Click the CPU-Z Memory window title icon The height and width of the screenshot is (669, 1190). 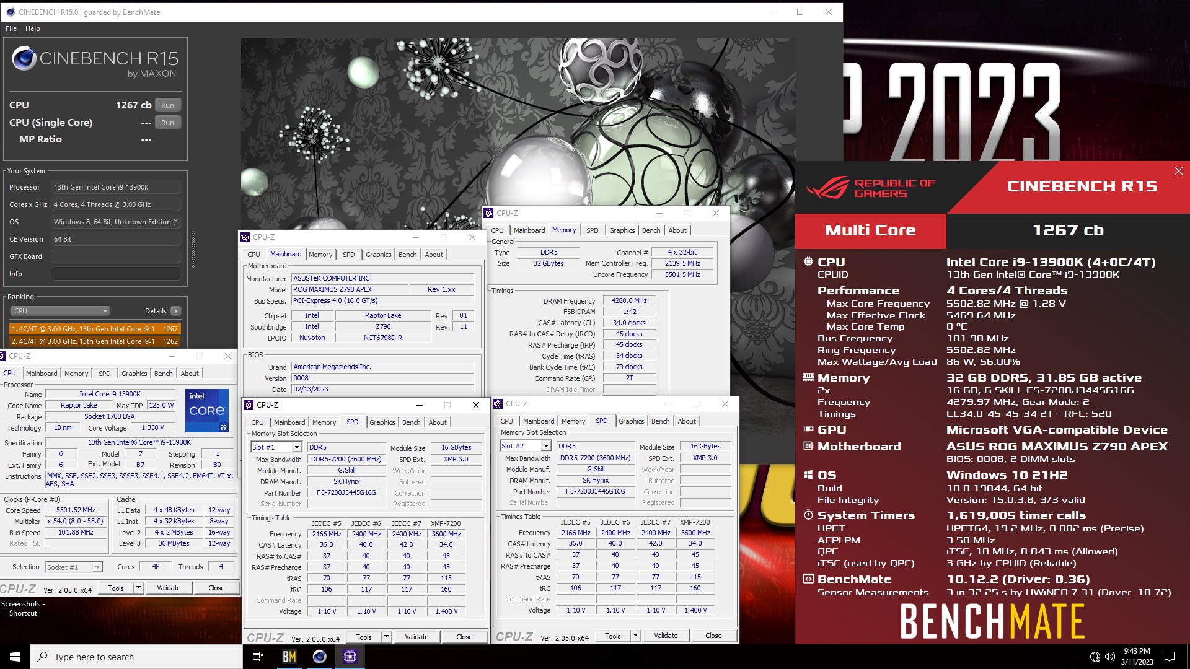point(488,213)
